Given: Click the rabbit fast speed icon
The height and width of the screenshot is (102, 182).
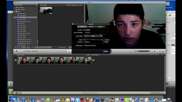Looking at the screenshot, I should pos(102,40).
